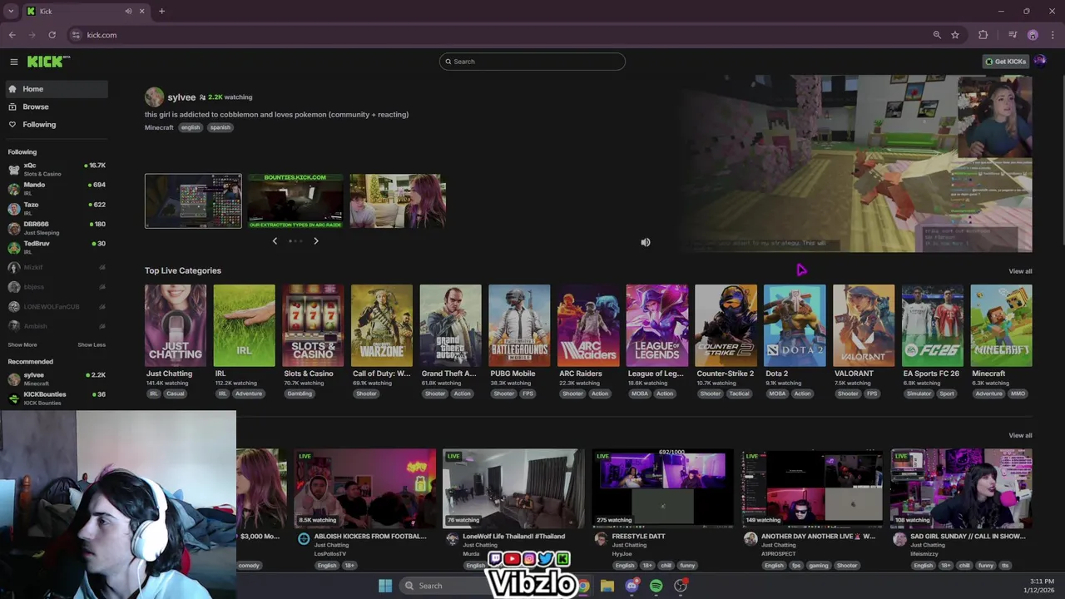Toggle mute on the featured stream preview
The image size is (1065, 599).
[x=646, y=242]
